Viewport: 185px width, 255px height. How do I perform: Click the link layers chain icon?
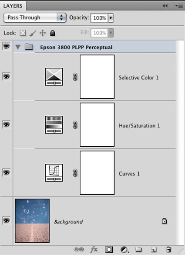click(x=79, y=249)
